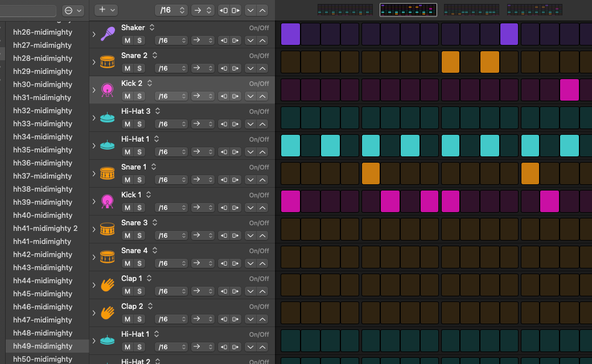Solo the Shaker row
The width and height of the screenshot is (592, 364).
click(139, 40)
